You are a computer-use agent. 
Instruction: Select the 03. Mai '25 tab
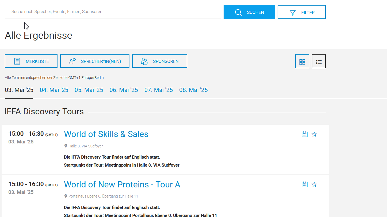coord(19,90)
